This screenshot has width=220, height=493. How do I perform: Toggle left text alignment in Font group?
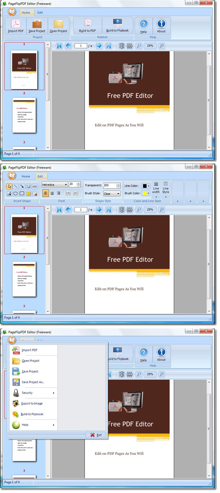click(x=46, y=193)
